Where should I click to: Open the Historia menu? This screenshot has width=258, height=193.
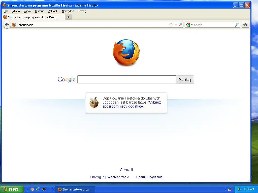pos(40,11)
